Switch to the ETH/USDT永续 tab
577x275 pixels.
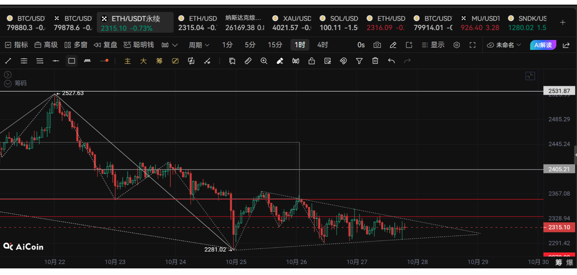pyautogui.click(x=135, y=22)
